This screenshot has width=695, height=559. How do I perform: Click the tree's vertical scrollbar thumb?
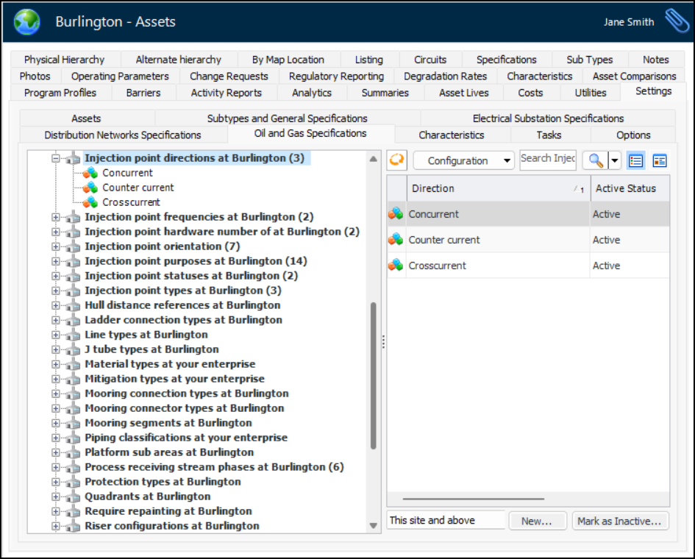373,375
